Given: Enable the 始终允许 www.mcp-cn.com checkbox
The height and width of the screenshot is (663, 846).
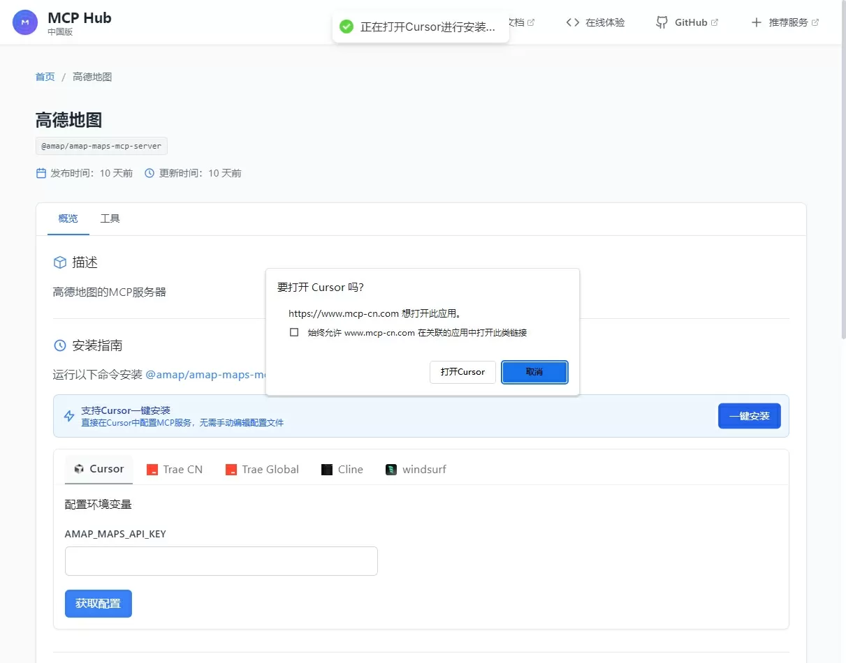Looking at the screenshot, I should pyautogui.click(x=294, y=332).
